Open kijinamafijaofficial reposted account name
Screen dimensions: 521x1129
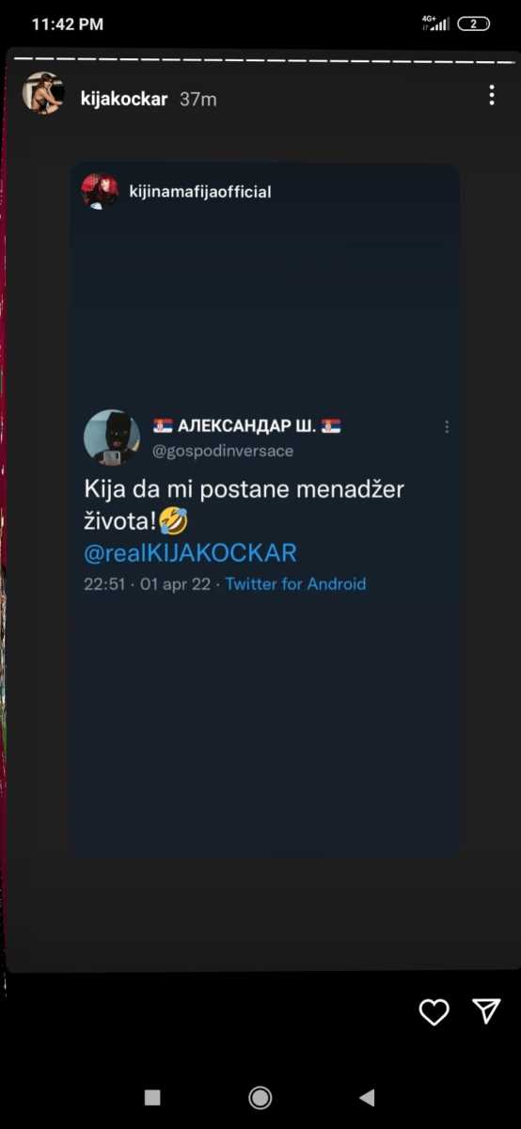tap(199, 192)
